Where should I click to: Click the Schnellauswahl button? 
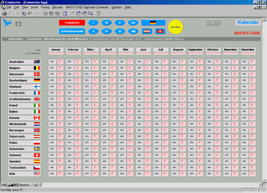[x=71, y=31]
